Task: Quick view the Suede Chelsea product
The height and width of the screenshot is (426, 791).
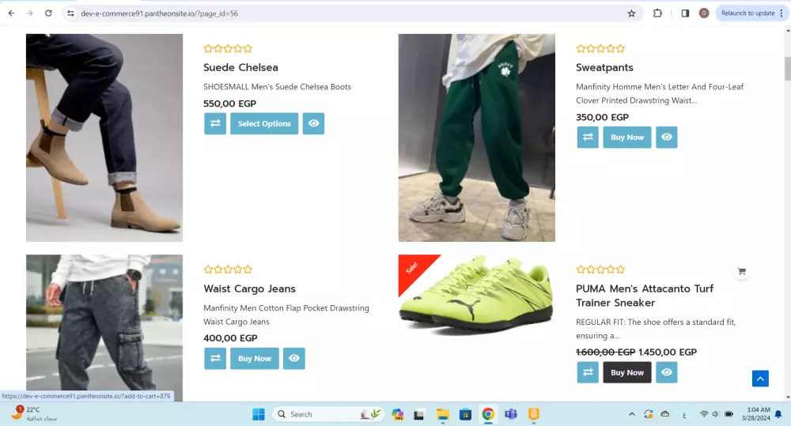Action: pyautogui.click(x=313, y=123)
